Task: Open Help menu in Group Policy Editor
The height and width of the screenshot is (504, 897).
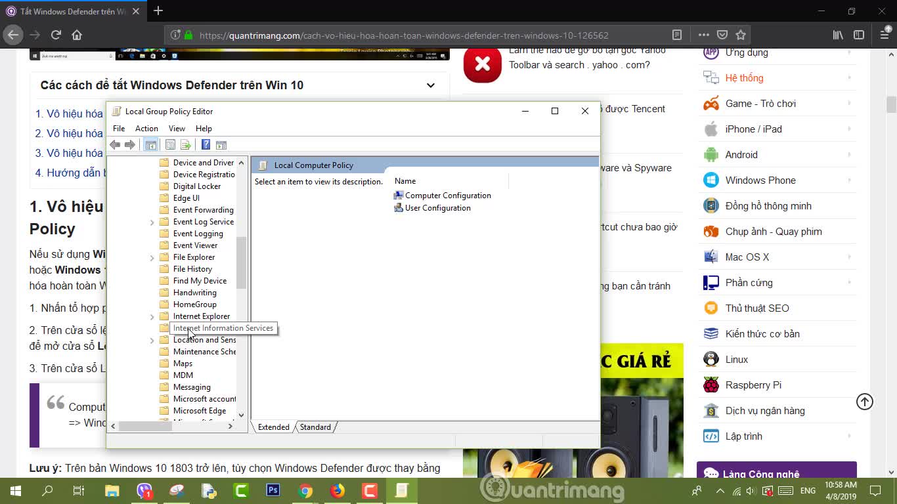Action: tap(204, 129)
